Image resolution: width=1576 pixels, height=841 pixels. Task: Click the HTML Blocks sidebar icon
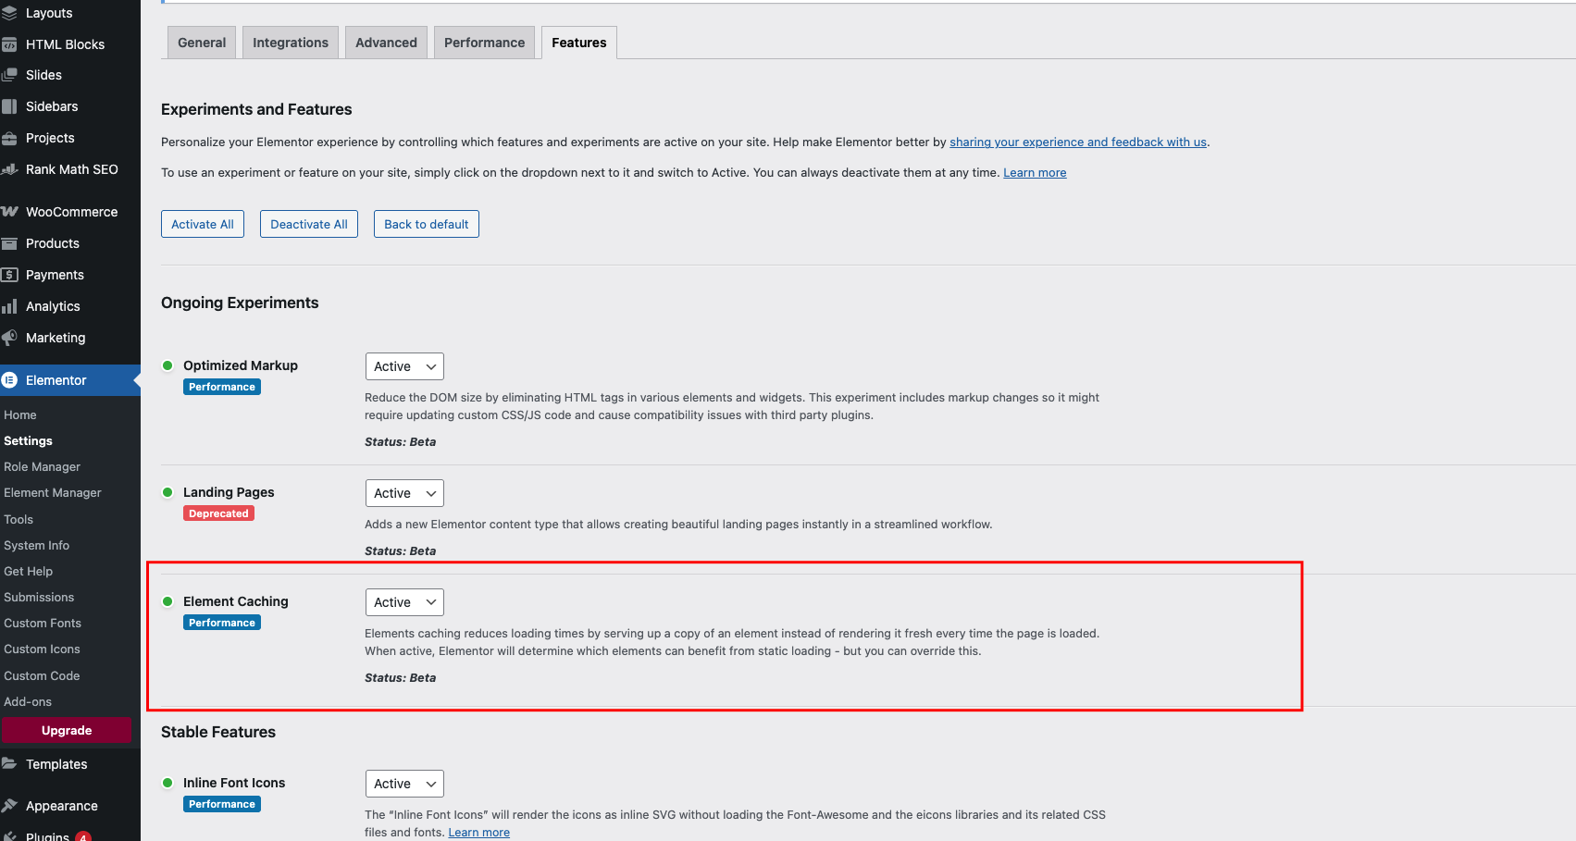pos(9,44)
